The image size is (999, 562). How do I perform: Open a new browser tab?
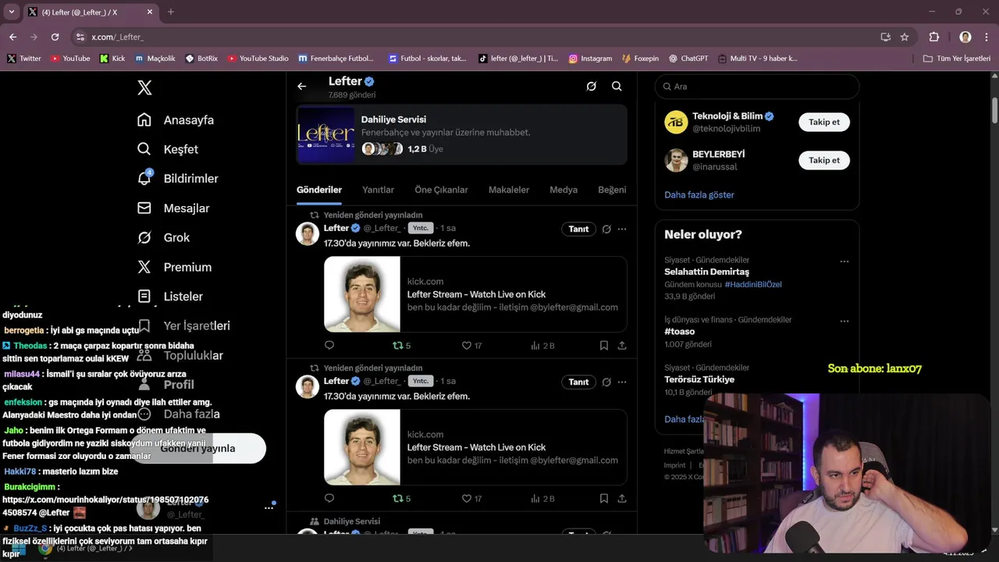(x=171, y=12)
